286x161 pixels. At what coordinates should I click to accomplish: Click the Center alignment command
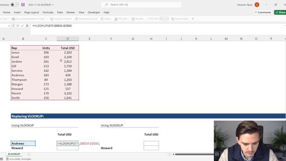[106, 19]
